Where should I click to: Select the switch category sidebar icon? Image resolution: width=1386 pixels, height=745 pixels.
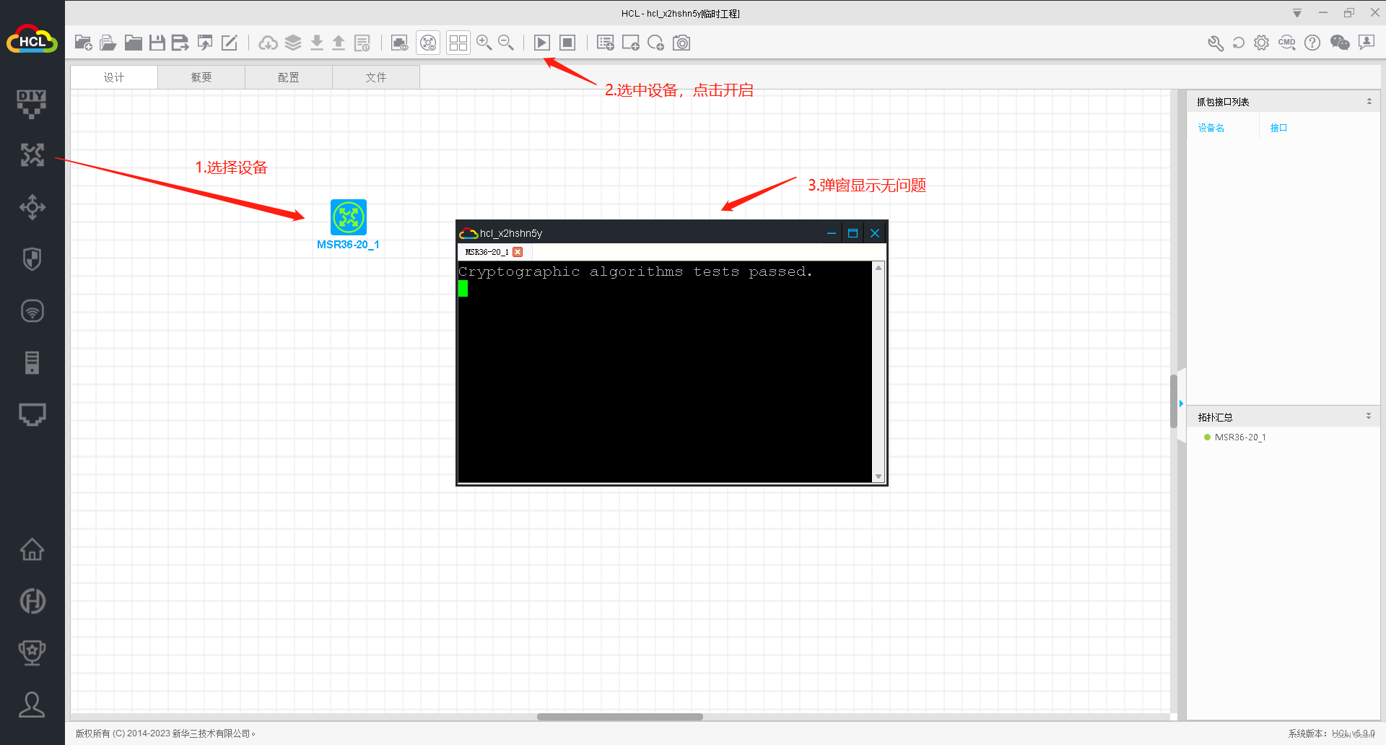[32, 207]
